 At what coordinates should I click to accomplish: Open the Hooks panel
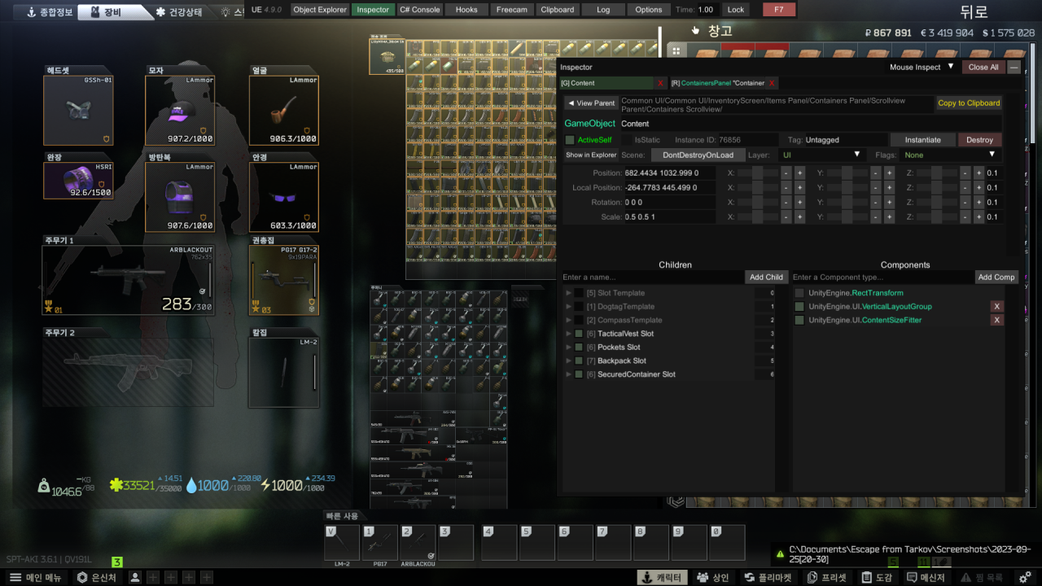[466, 10]
